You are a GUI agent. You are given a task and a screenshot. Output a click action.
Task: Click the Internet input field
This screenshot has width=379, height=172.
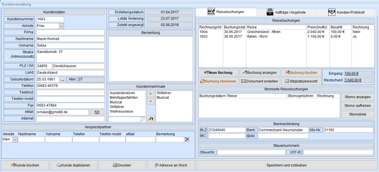[71, 119]
